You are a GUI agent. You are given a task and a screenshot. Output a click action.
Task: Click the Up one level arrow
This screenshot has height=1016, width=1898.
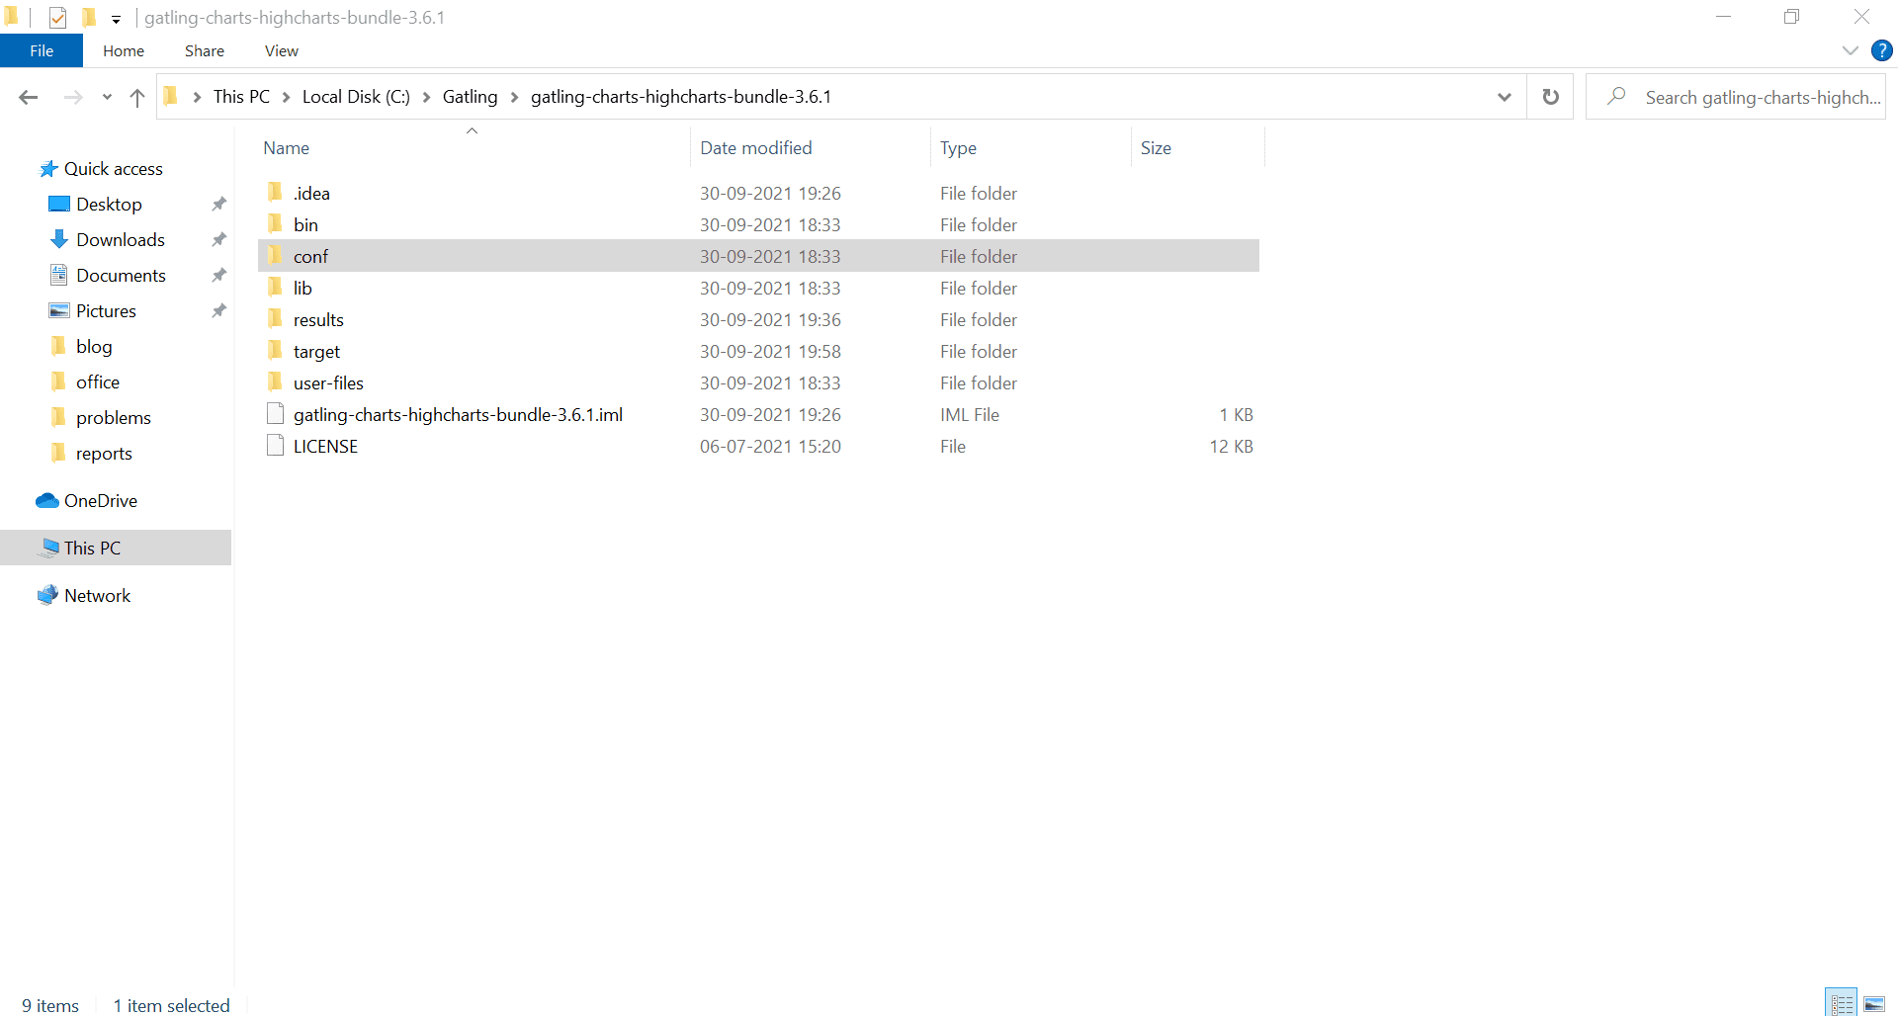[137, 97]
